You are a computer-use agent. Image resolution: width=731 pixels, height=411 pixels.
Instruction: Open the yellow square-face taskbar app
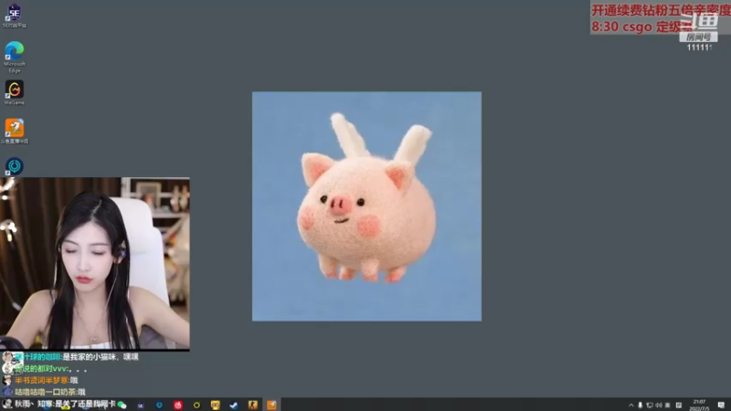click(x=216, y=405)
